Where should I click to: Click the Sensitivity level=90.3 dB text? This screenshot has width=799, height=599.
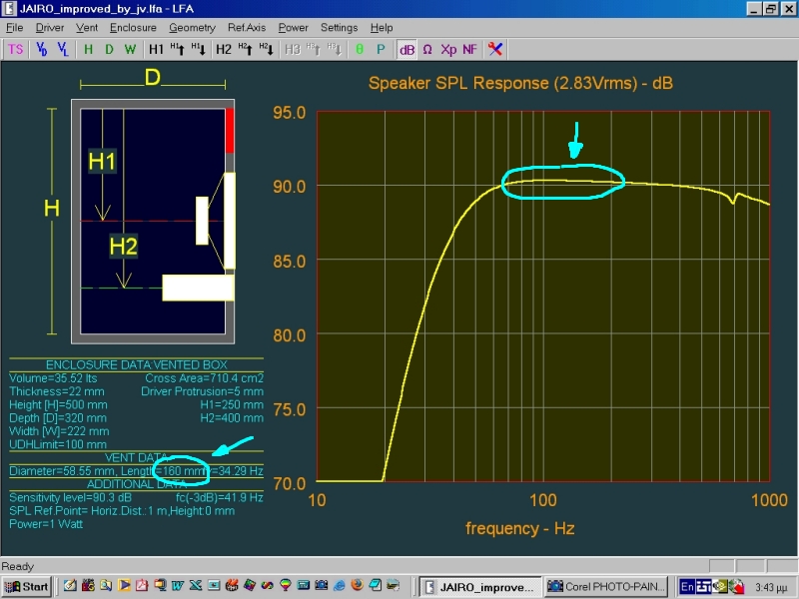(x=70, y=497)
